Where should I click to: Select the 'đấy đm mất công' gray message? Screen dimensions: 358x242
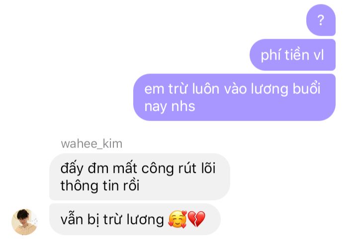tap(140, 177)
